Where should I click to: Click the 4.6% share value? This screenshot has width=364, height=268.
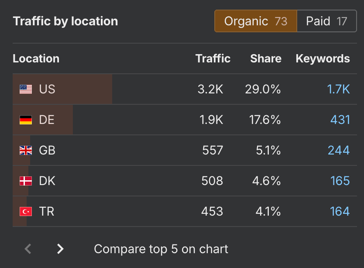pos(267,181)
